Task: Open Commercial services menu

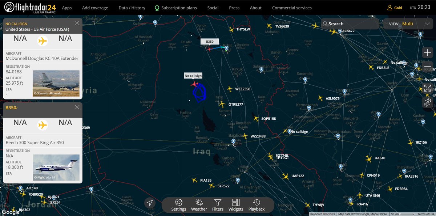Action: click(292, 8)
